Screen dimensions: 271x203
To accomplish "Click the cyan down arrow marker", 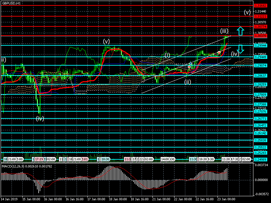I will point(240,49).
